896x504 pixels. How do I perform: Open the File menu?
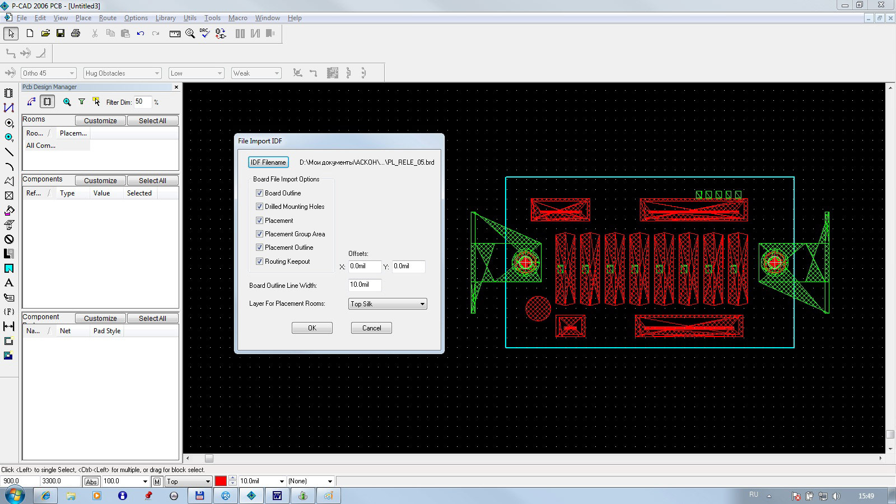click(22, 18)
